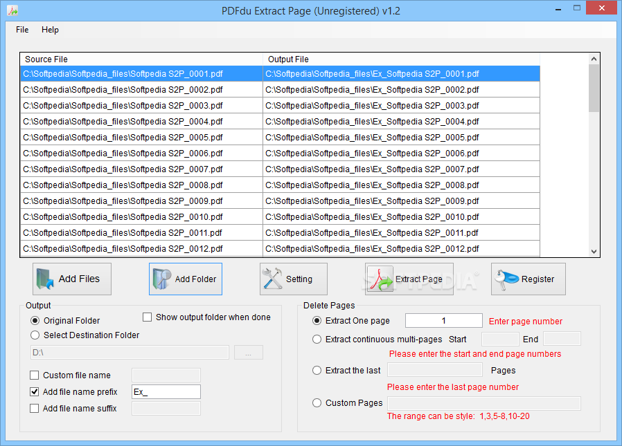Screen dimensions: 622x446
Task: Click the scroll up arrow of file list
Action: (x=594, y=59)
